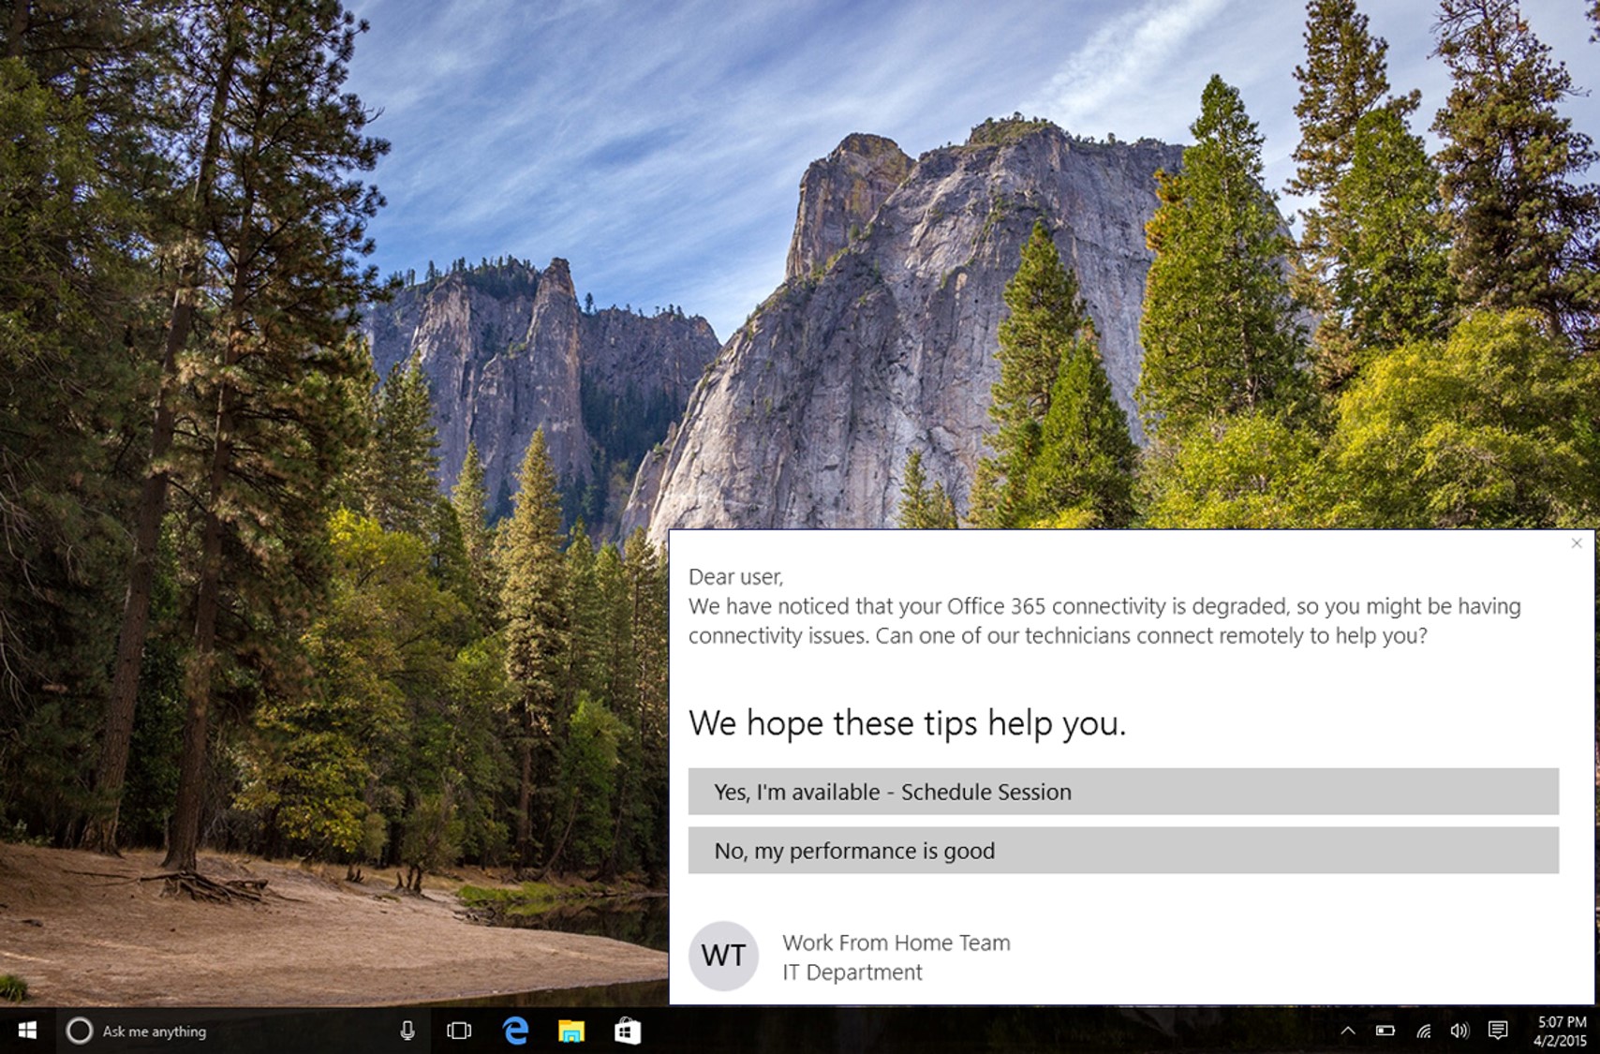Open Task View from the taskbar
Image resolution: width=1600 pixels, height=1054 pixels.
pyautogui.click(x=459, y=1031)
